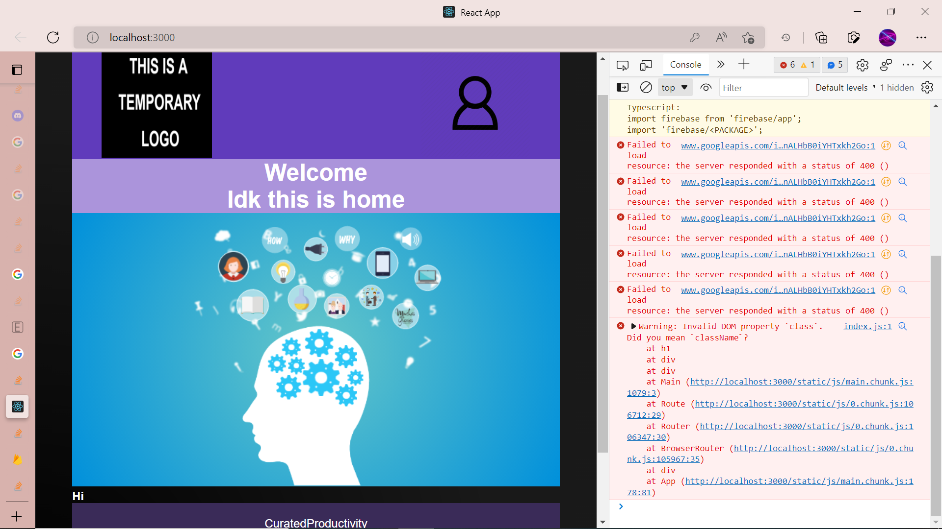Open the Discord tab from the vertical sidebar
This screenshot has width=942, height=529.
pyautogui.click(x=17, y=116)
